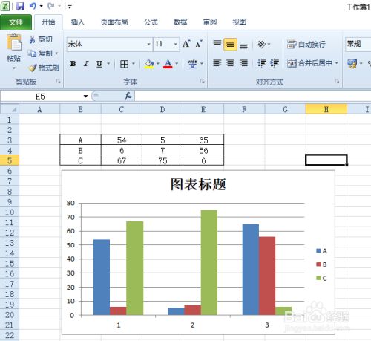
Task: Open the 合并后居中 dropdown arrow
Action: tap(336, 63)
